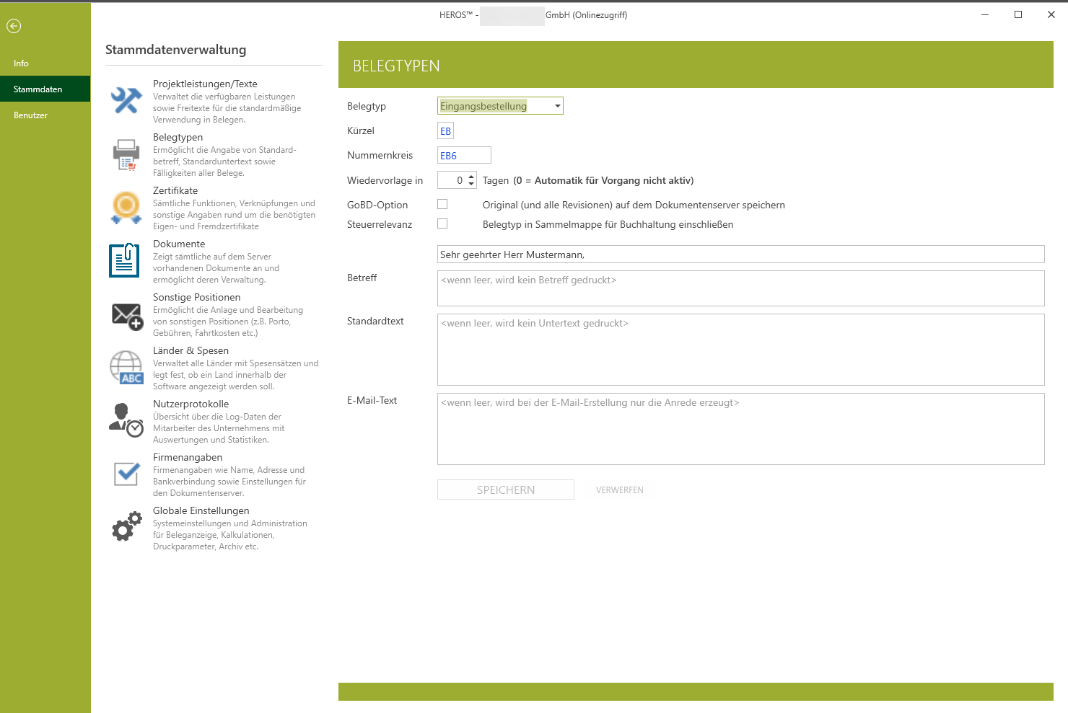Open Nutzerprotokolle user clock icon
1068x713 pixels.
coord(126,420)
